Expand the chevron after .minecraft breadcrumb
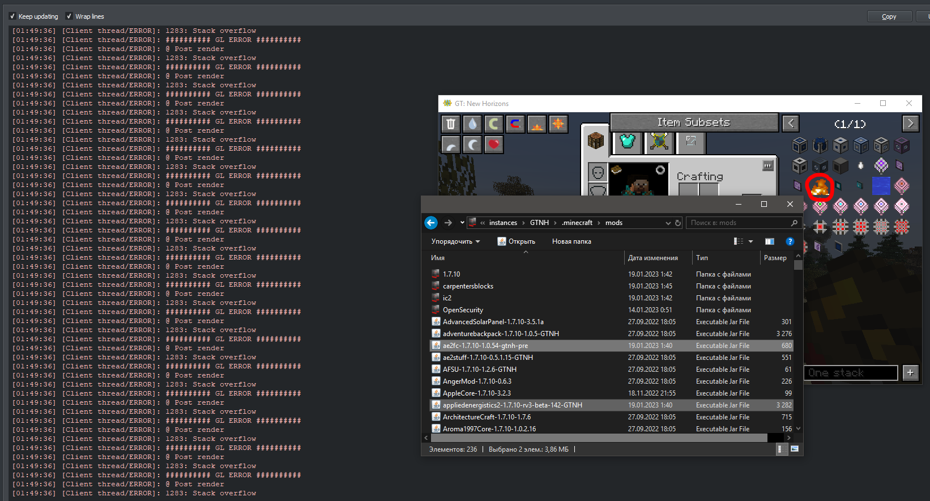The height and width of the screenshot is (501, 930). point(599,223)
